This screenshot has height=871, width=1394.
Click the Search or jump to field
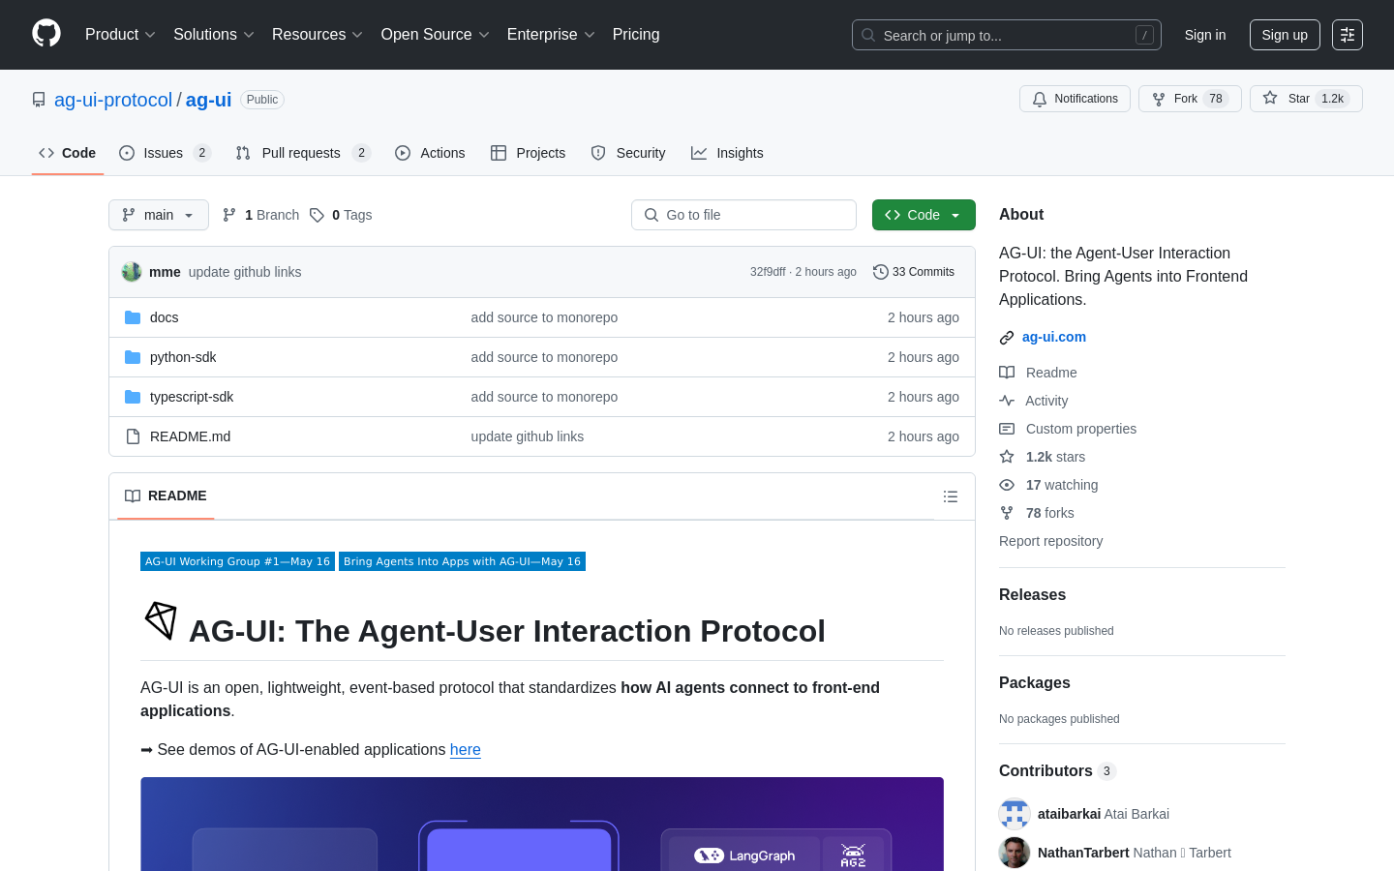[1007, 35]
